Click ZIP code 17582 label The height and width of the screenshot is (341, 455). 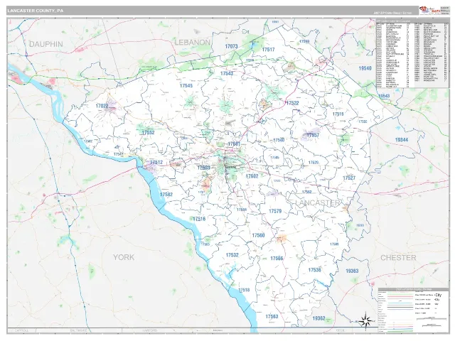[x=166, y=195]
